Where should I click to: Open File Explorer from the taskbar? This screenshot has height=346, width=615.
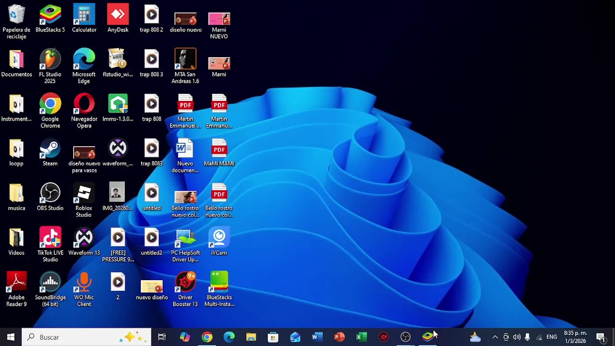pos(251,337)
